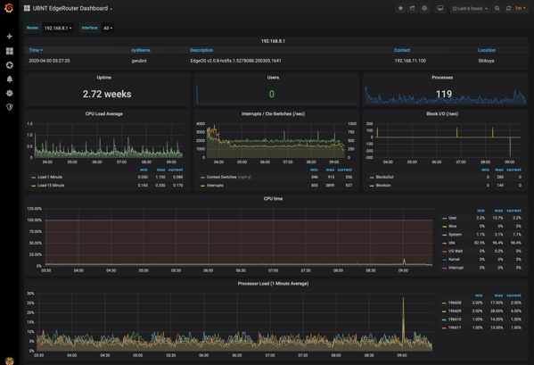Image resolution: width=534 pixels, height=365 pixels.
Task: Click the Grafana logo home icon
Action: pos(9,8)
